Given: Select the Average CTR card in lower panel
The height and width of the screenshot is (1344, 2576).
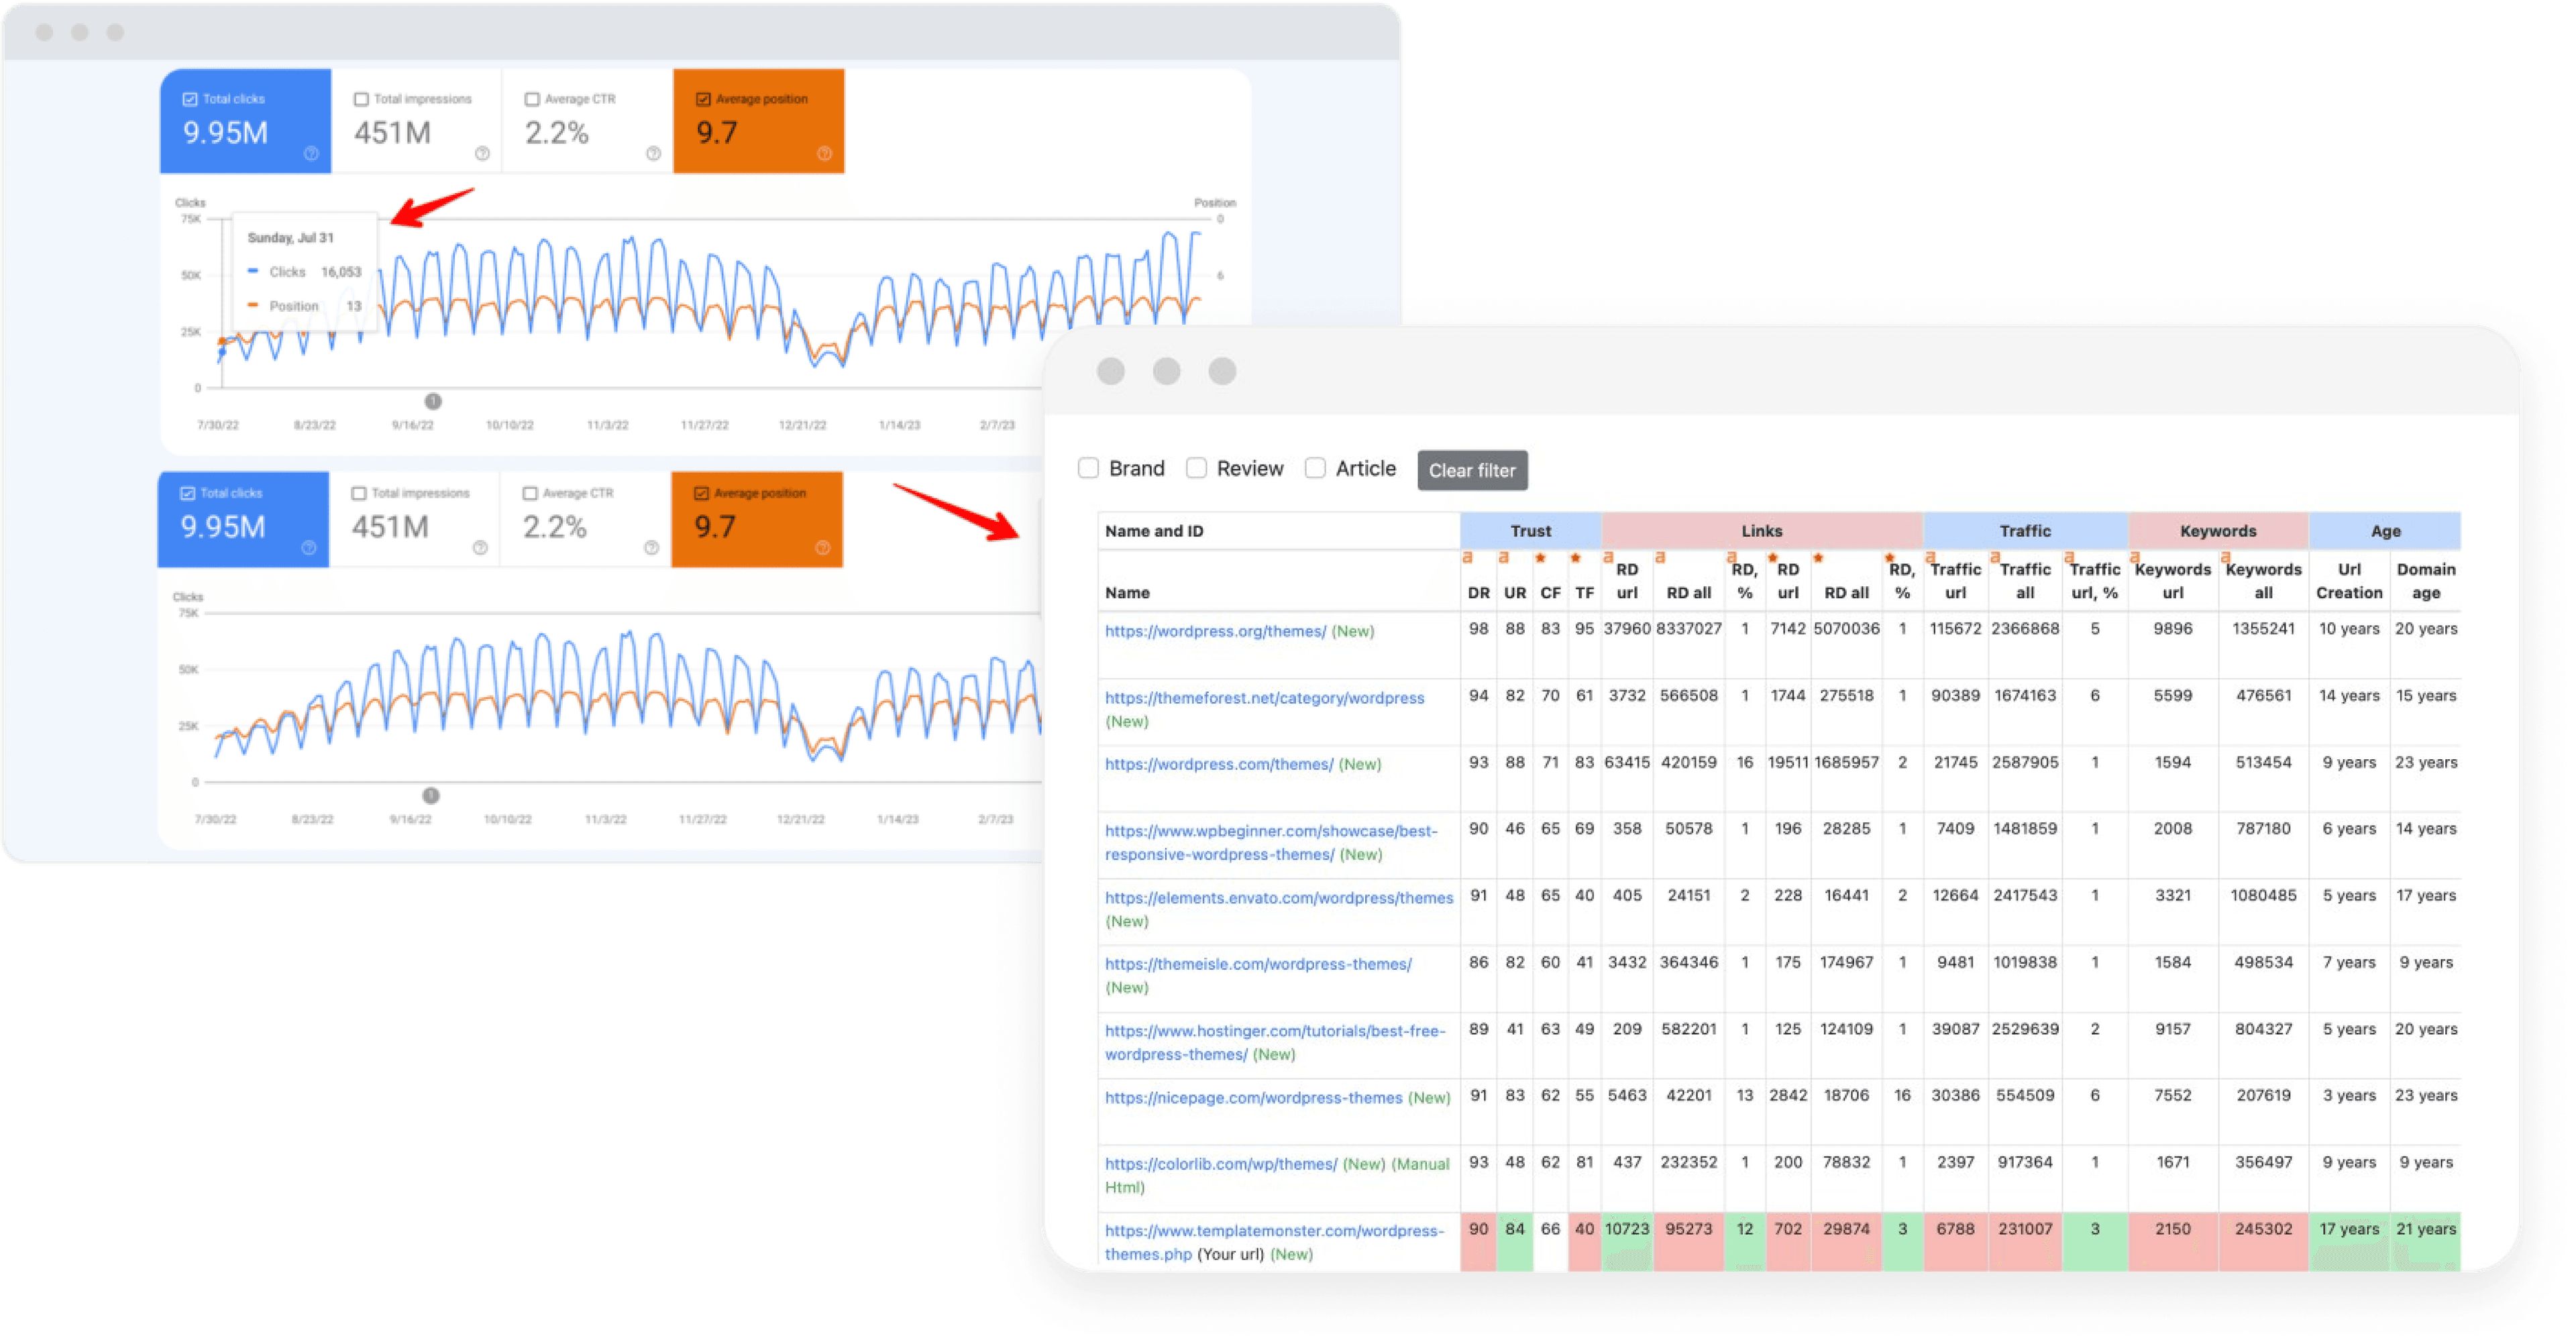Looking at the screenshot, I should (585, 519).
